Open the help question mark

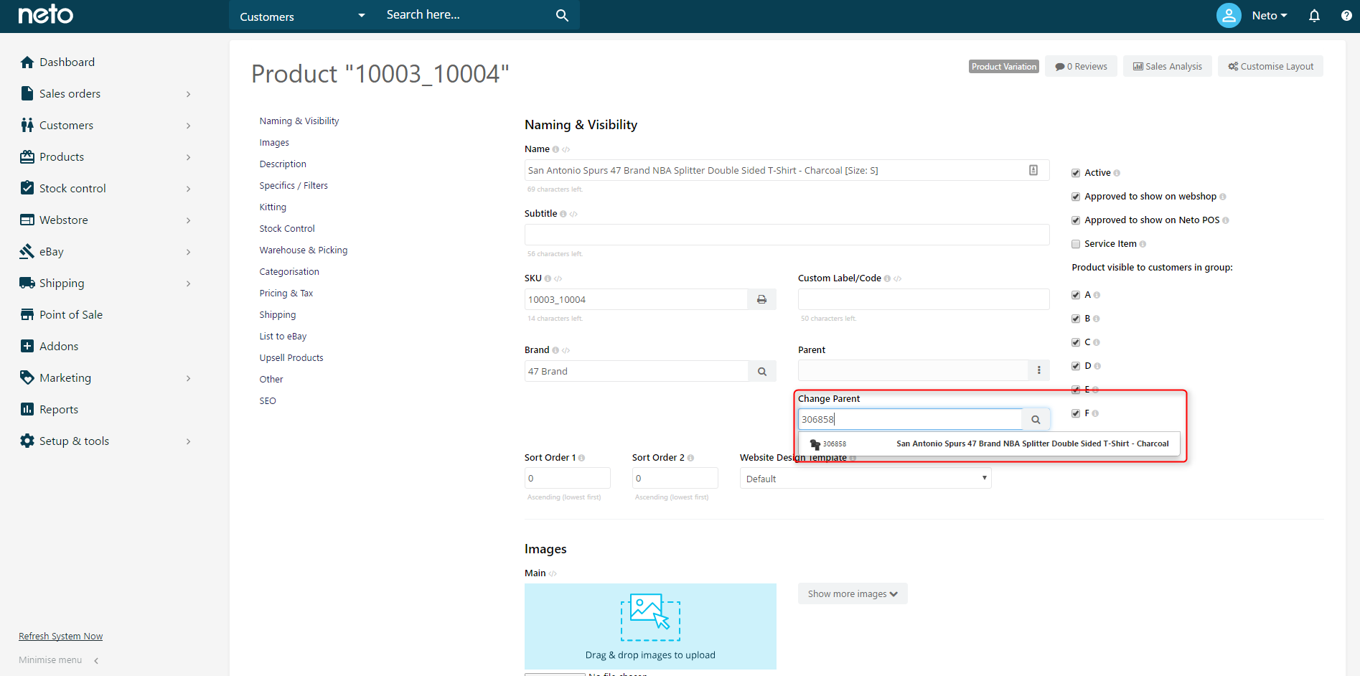tap(1346, 16)
